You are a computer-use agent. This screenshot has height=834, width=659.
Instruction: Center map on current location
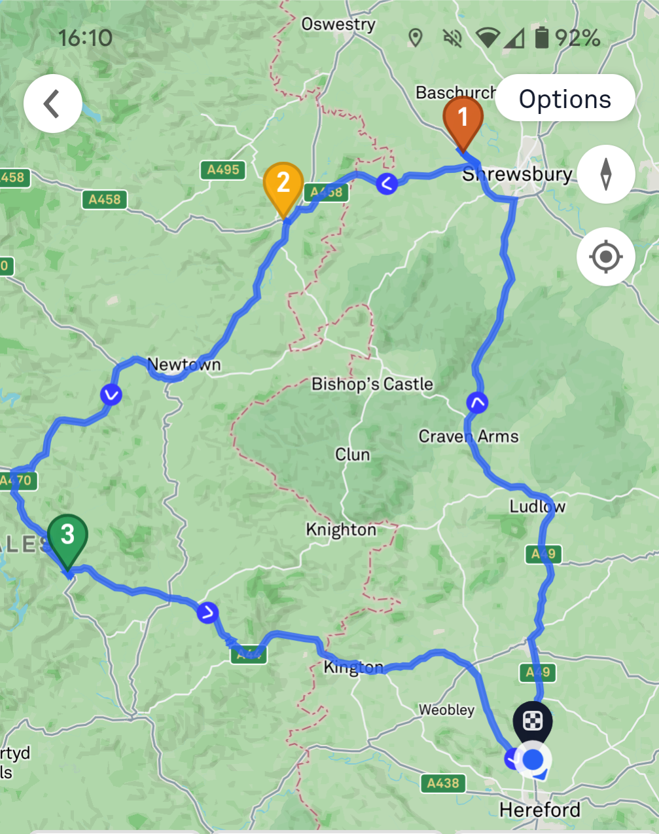606,257
